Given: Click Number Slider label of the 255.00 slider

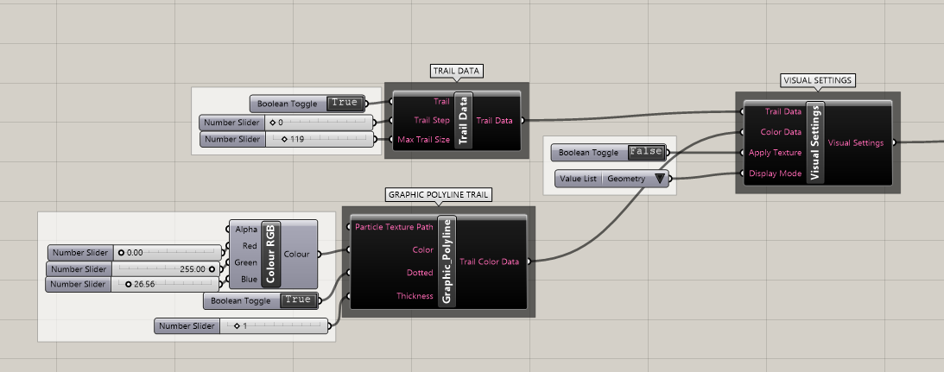Looking at the screenshot, I should click(x=79, y=269).
